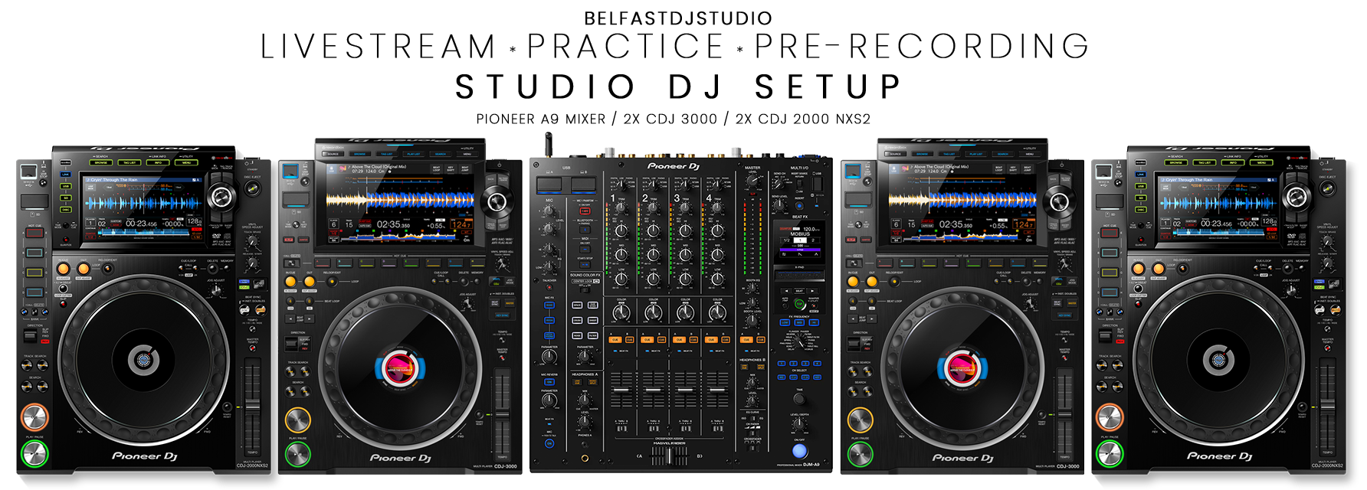Open MENU on the left CDJ-2000NXS2
Image resolution: width=1367 pixels, height=490 pixels.
[x=186, y=162]
